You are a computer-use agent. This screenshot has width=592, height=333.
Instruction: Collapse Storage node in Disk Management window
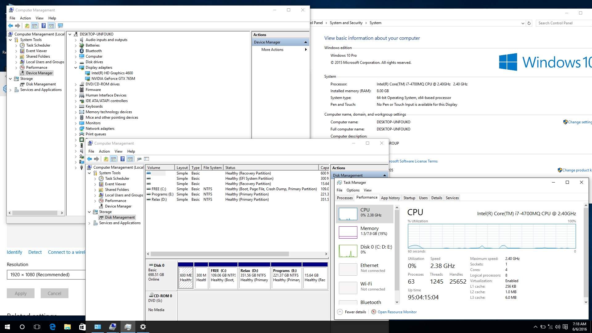point(89,212)
